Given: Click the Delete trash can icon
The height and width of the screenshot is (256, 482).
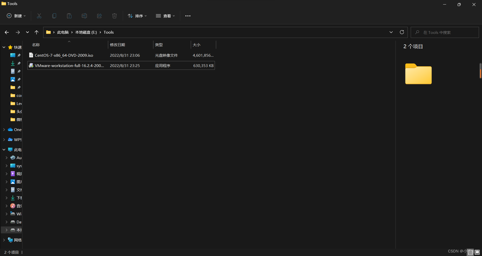Looking at the screenshot, I should pyautogui.click(x=114, y=16).
